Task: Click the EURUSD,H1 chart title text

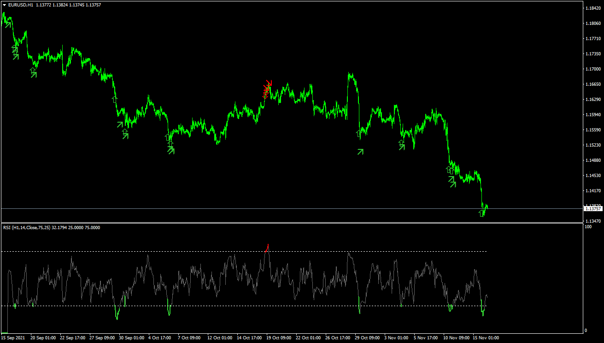Action: [x=20, y=5]
